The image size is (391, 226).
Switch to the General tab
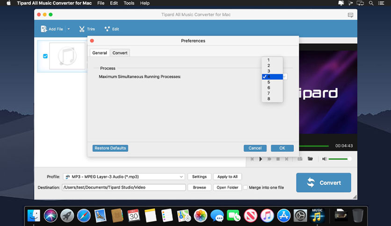tap(100, 53)
